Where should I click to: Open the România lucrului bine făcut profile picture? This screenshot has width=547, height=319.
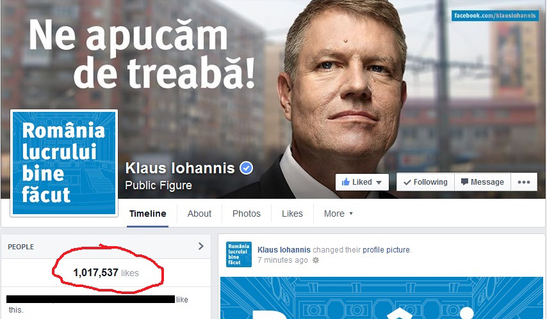[x=64, y=163]
